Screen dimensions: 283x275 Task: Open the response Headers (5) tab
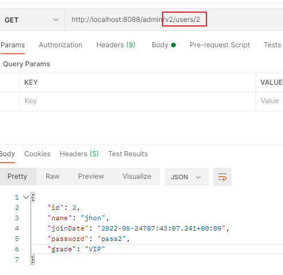click(x=79, y=154)
